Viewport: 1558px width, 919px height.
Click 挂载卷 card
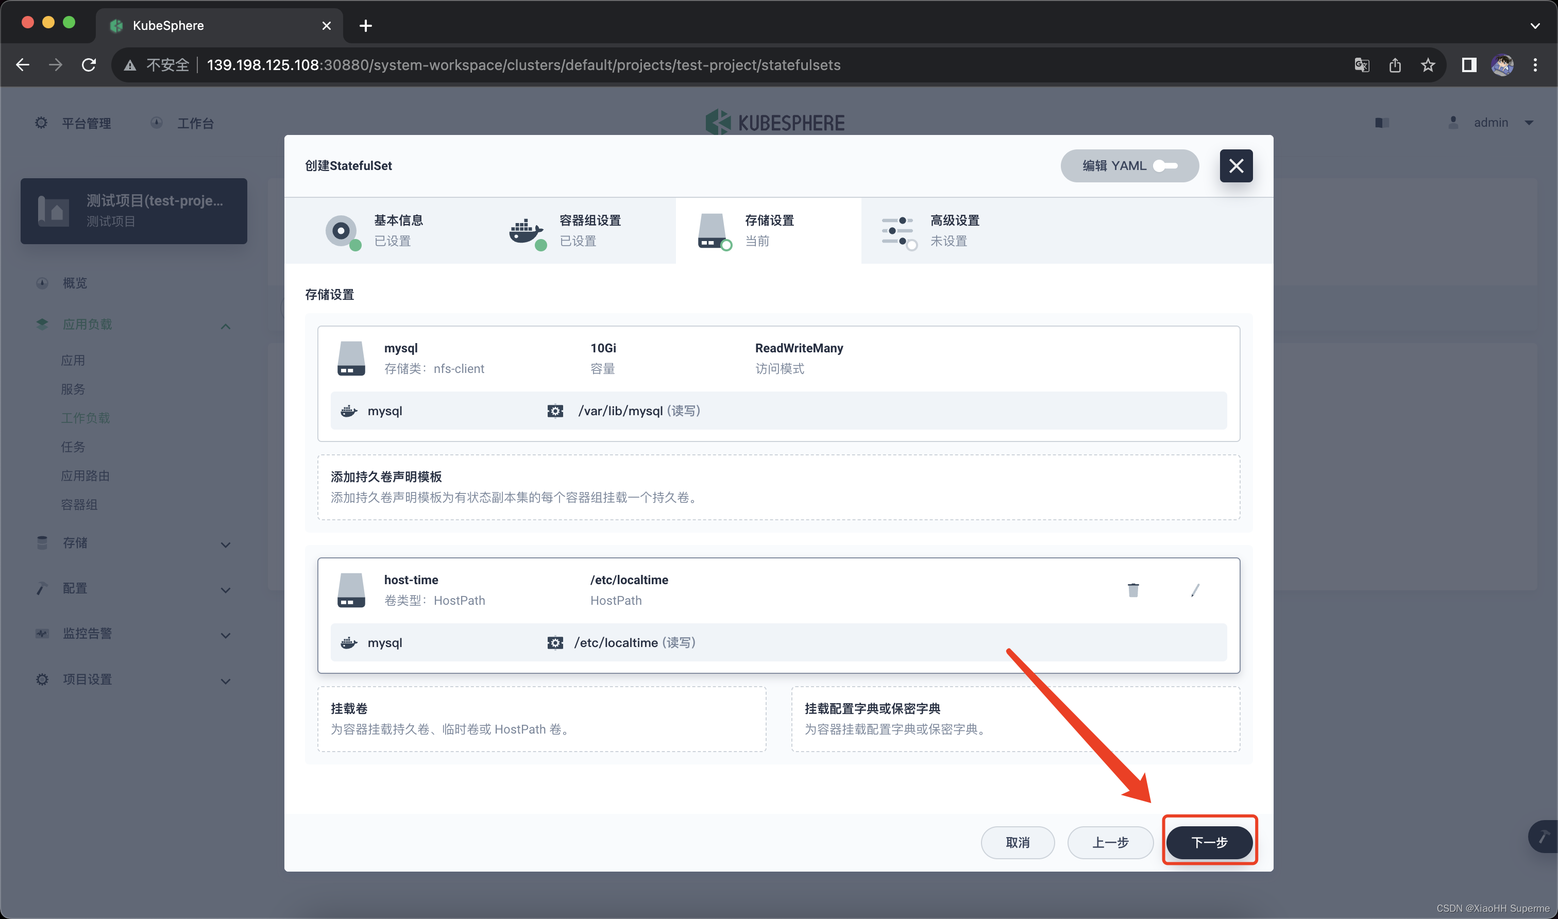point(542,719)
